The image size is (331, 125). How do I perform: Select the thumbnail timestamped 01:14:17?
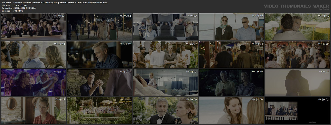pyautogui.click(x=297, y=82)
